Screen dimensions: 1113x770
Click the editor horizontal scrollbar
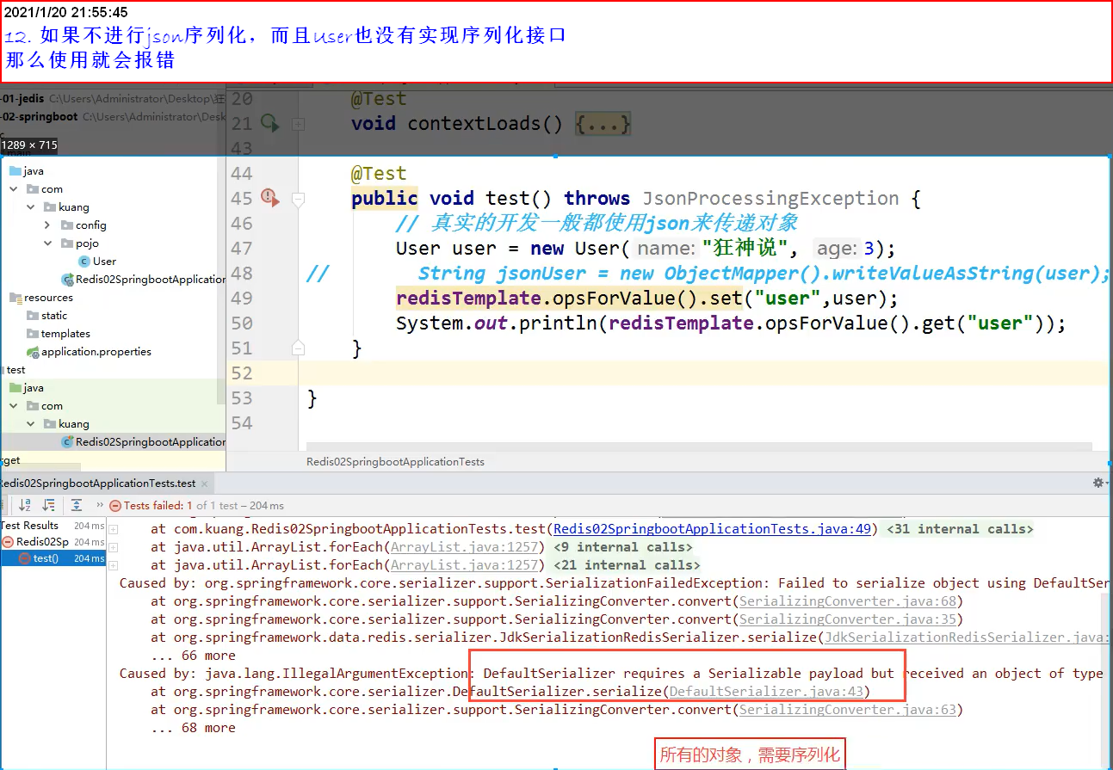pos(699,447)
